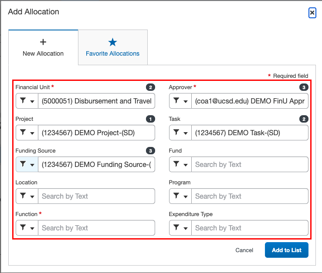322x273 pixels.
Task: Click the Function search text field
Action: click(96, 228)
